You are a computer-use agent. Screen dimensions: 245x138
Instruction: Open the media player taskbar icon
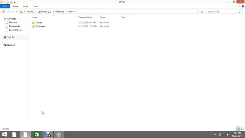(x=59, y=135)
